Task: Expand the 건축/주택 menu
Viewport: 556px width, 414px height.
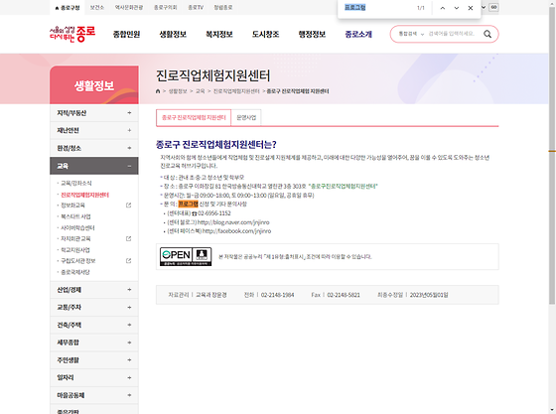Action: tap(94, 325)
